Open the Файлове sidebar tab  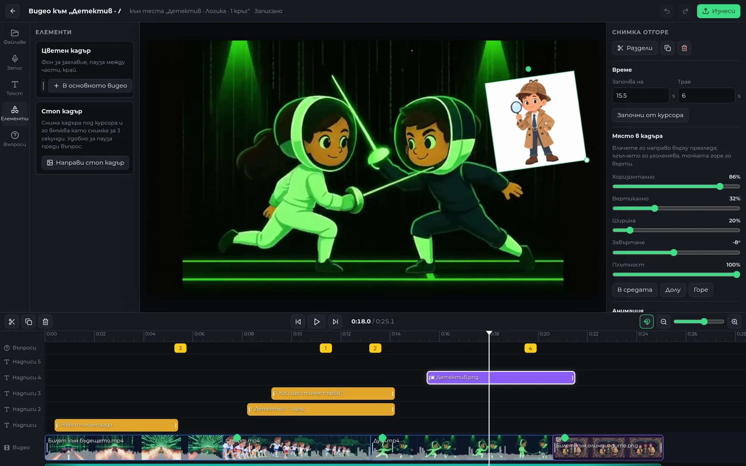(15, 37)
